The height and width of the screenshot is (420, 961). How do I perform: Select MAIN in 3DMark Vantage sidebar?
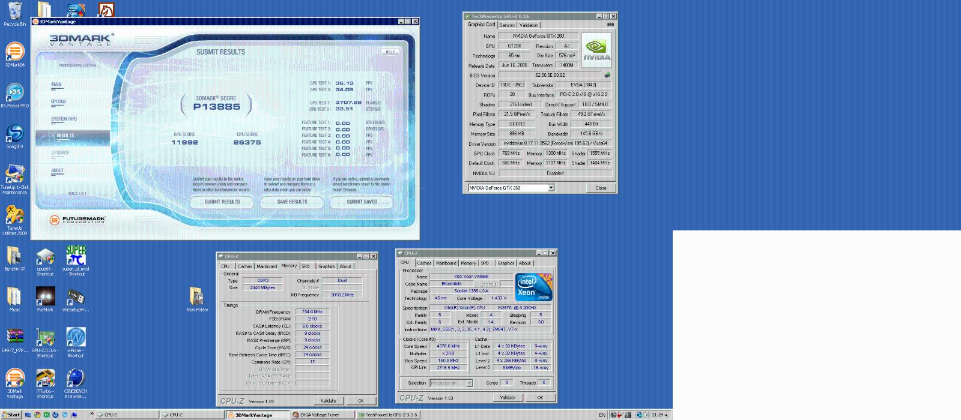click(x=56, y=85)
